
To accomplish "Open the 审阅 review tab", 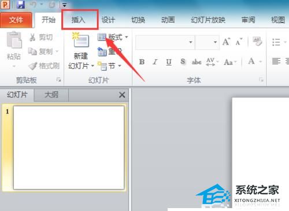I will 249,20.
